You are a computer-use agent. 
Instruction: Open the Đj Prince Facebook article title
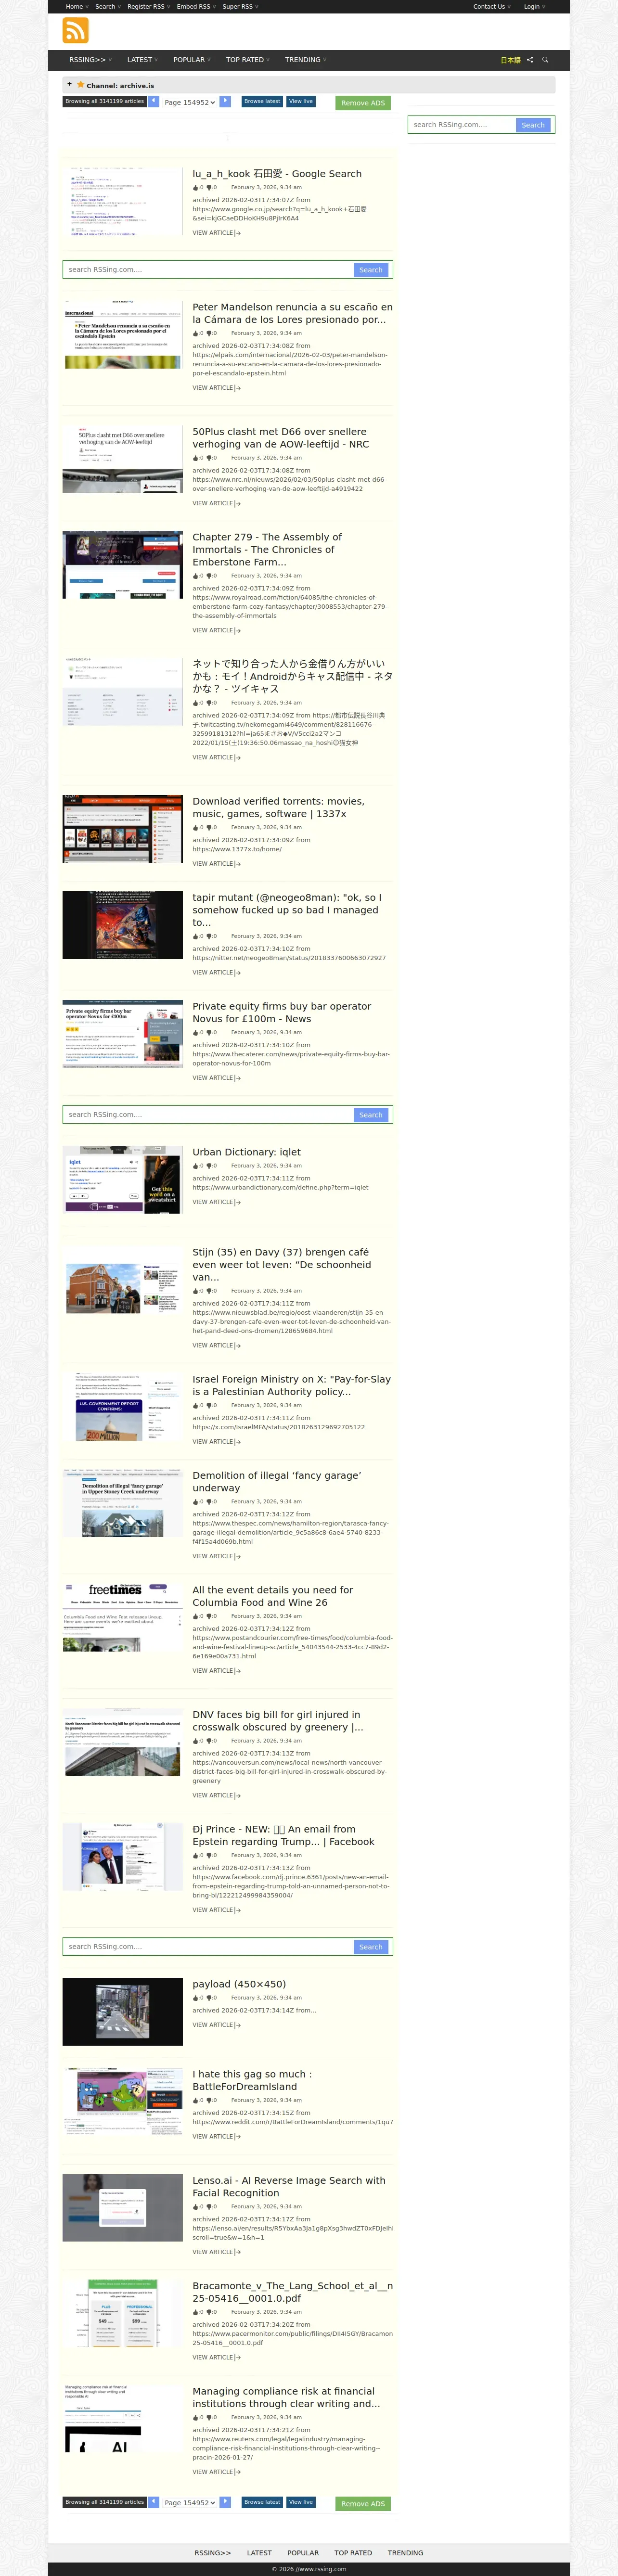pyautogui.click(x=283, y=1835)
